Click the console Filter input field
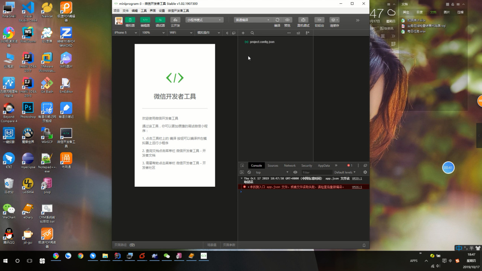This screenshot has height=271, width=482. pyautogui.click(x=316, y=172)
